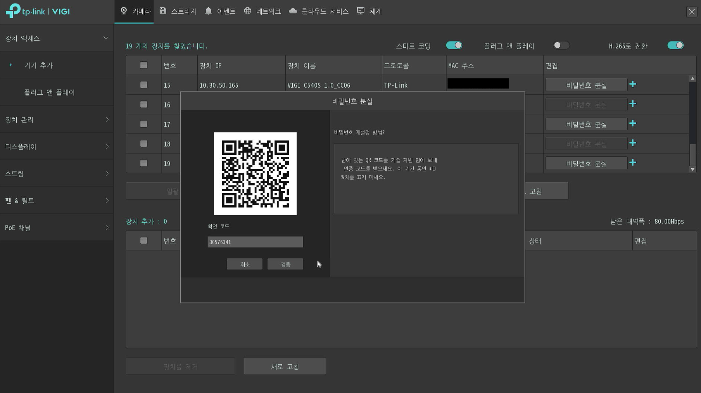
Task: Select 기기 추가 in sidebar
Action: tap(57, 65)
